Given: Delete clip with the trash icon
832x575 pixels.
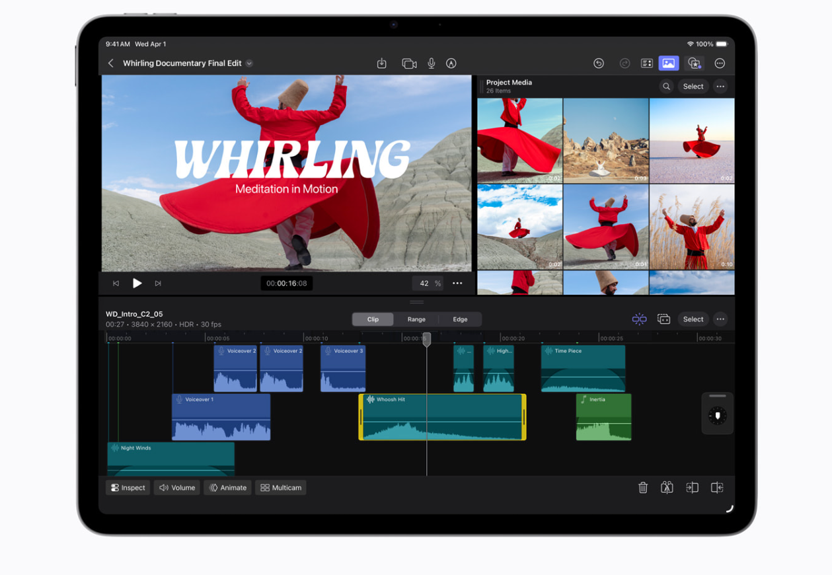Looking at the screenshot, I should click(642, 488).
